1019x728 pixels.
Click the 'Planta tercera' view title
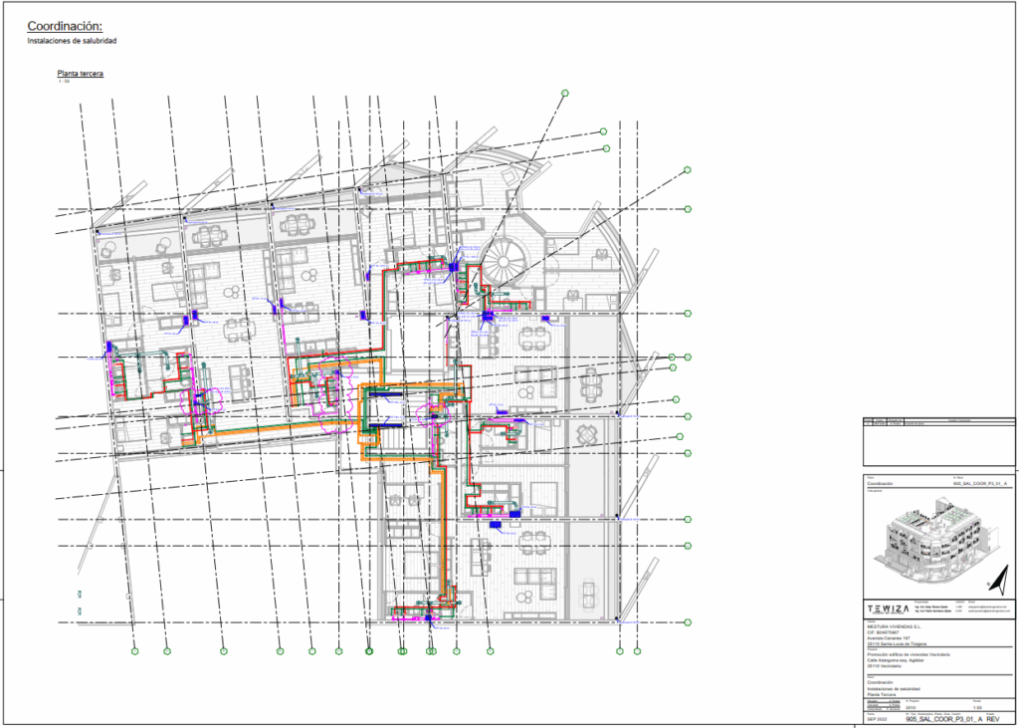coord(81,74)
